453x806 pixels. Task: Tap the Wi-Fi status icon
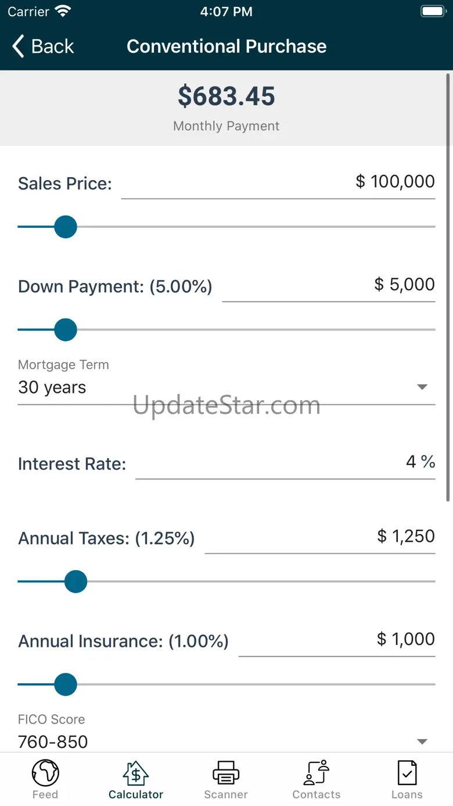click(x=62, y=11)
